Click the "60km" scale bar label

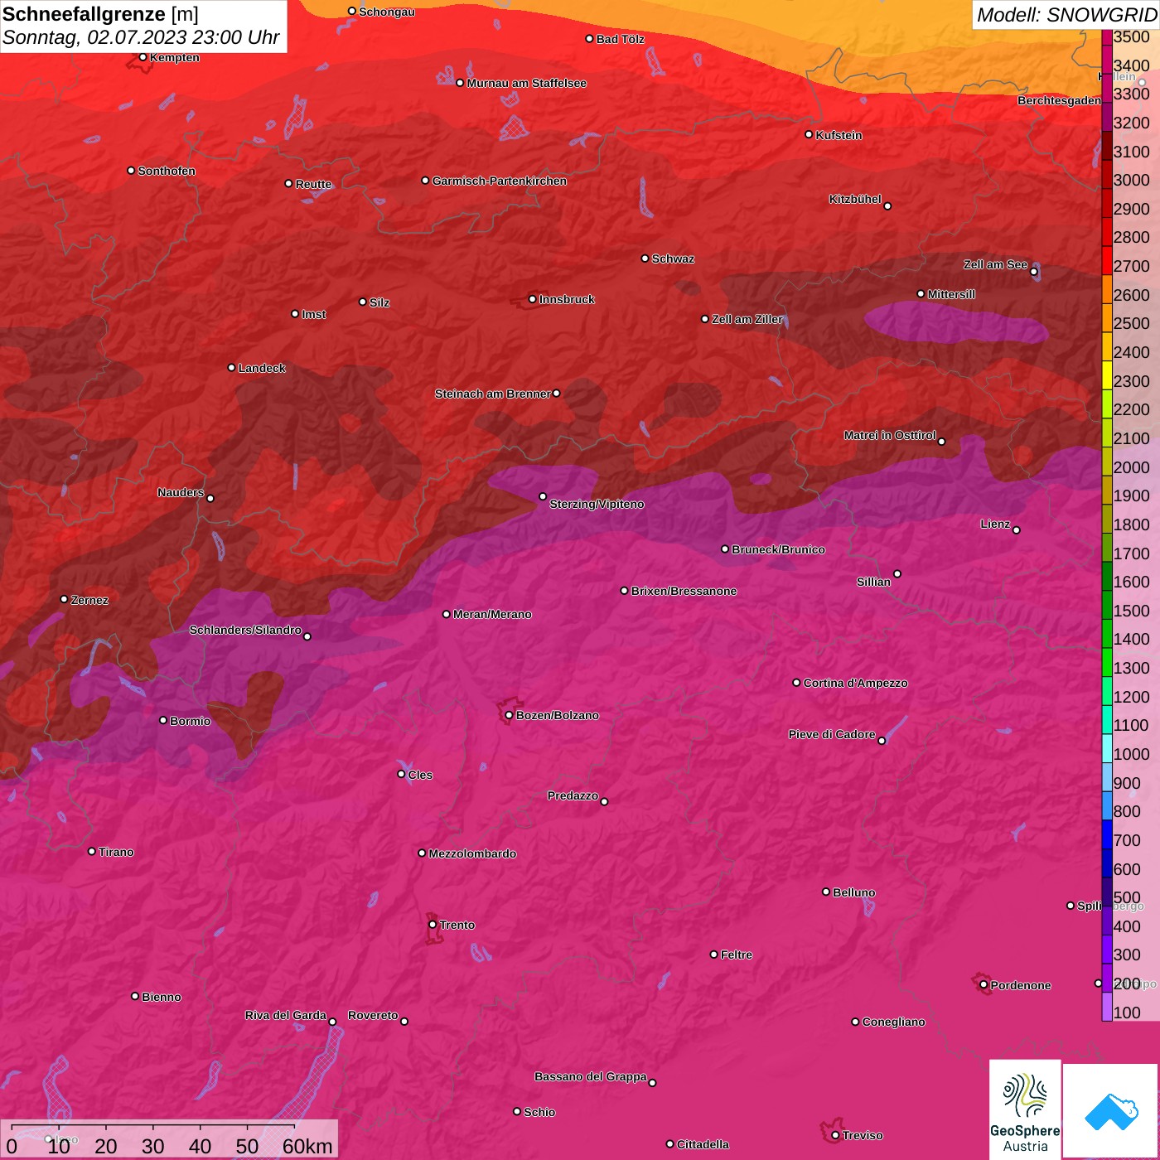(x=307, y=1146)
